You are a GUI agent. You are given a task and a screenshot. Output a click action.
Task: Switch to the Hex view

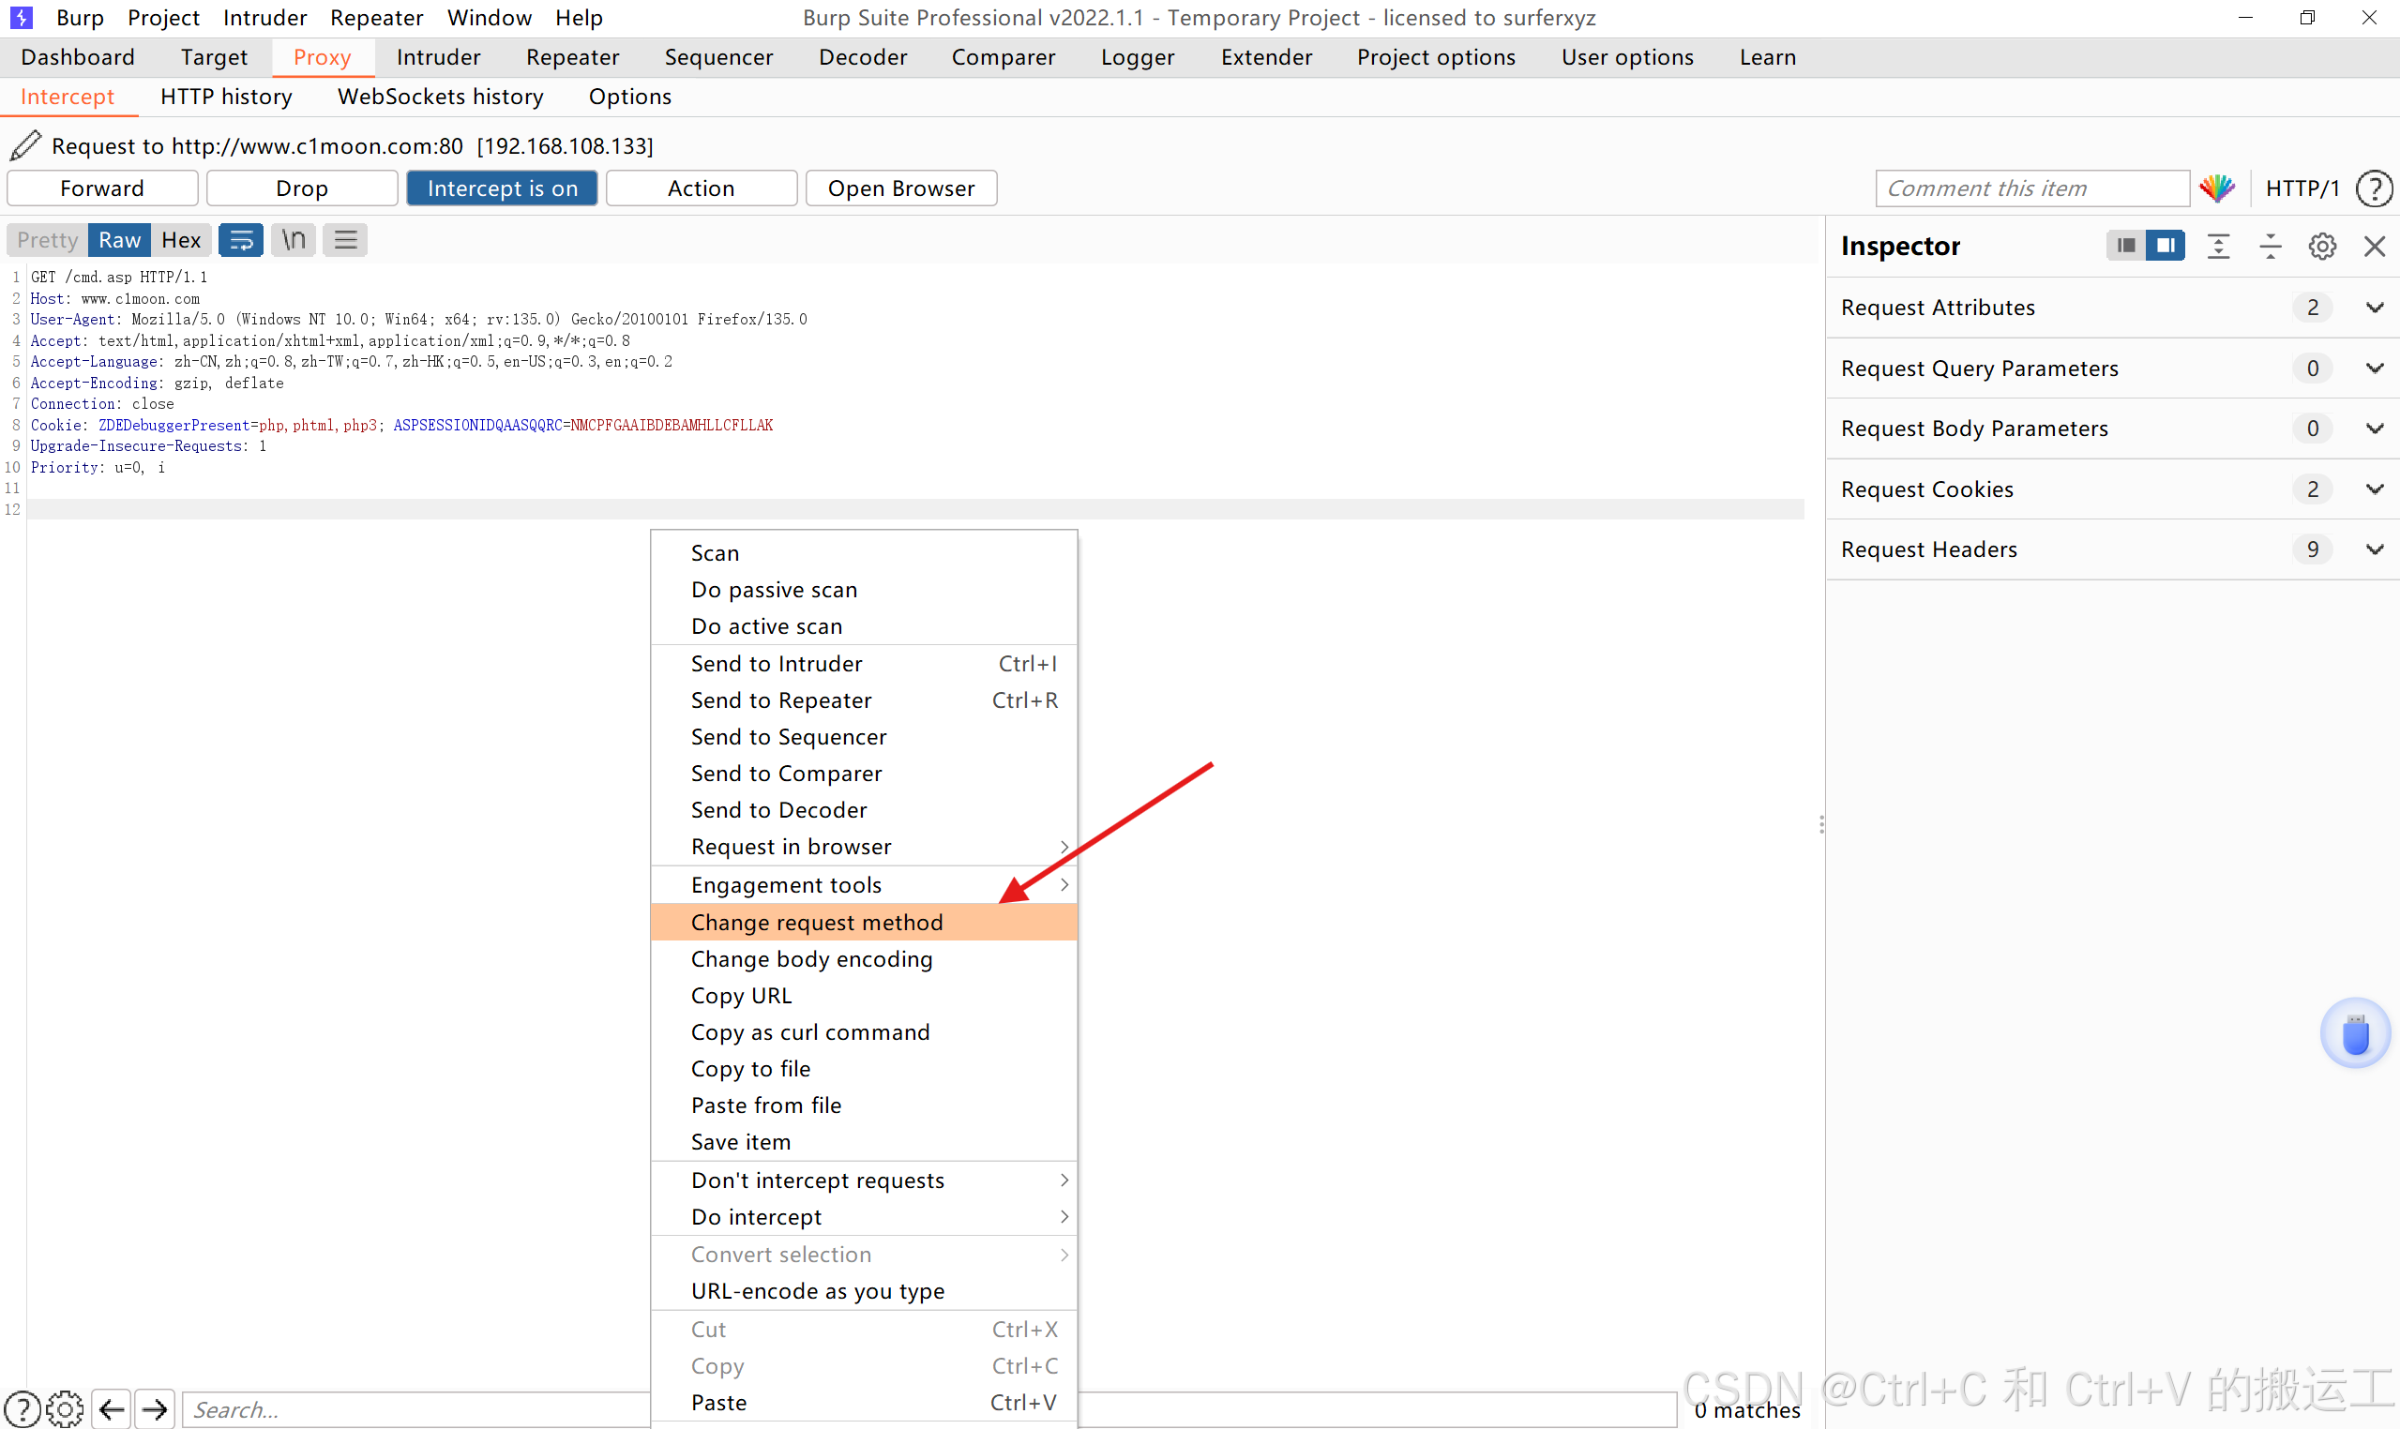tap(180, 240)
